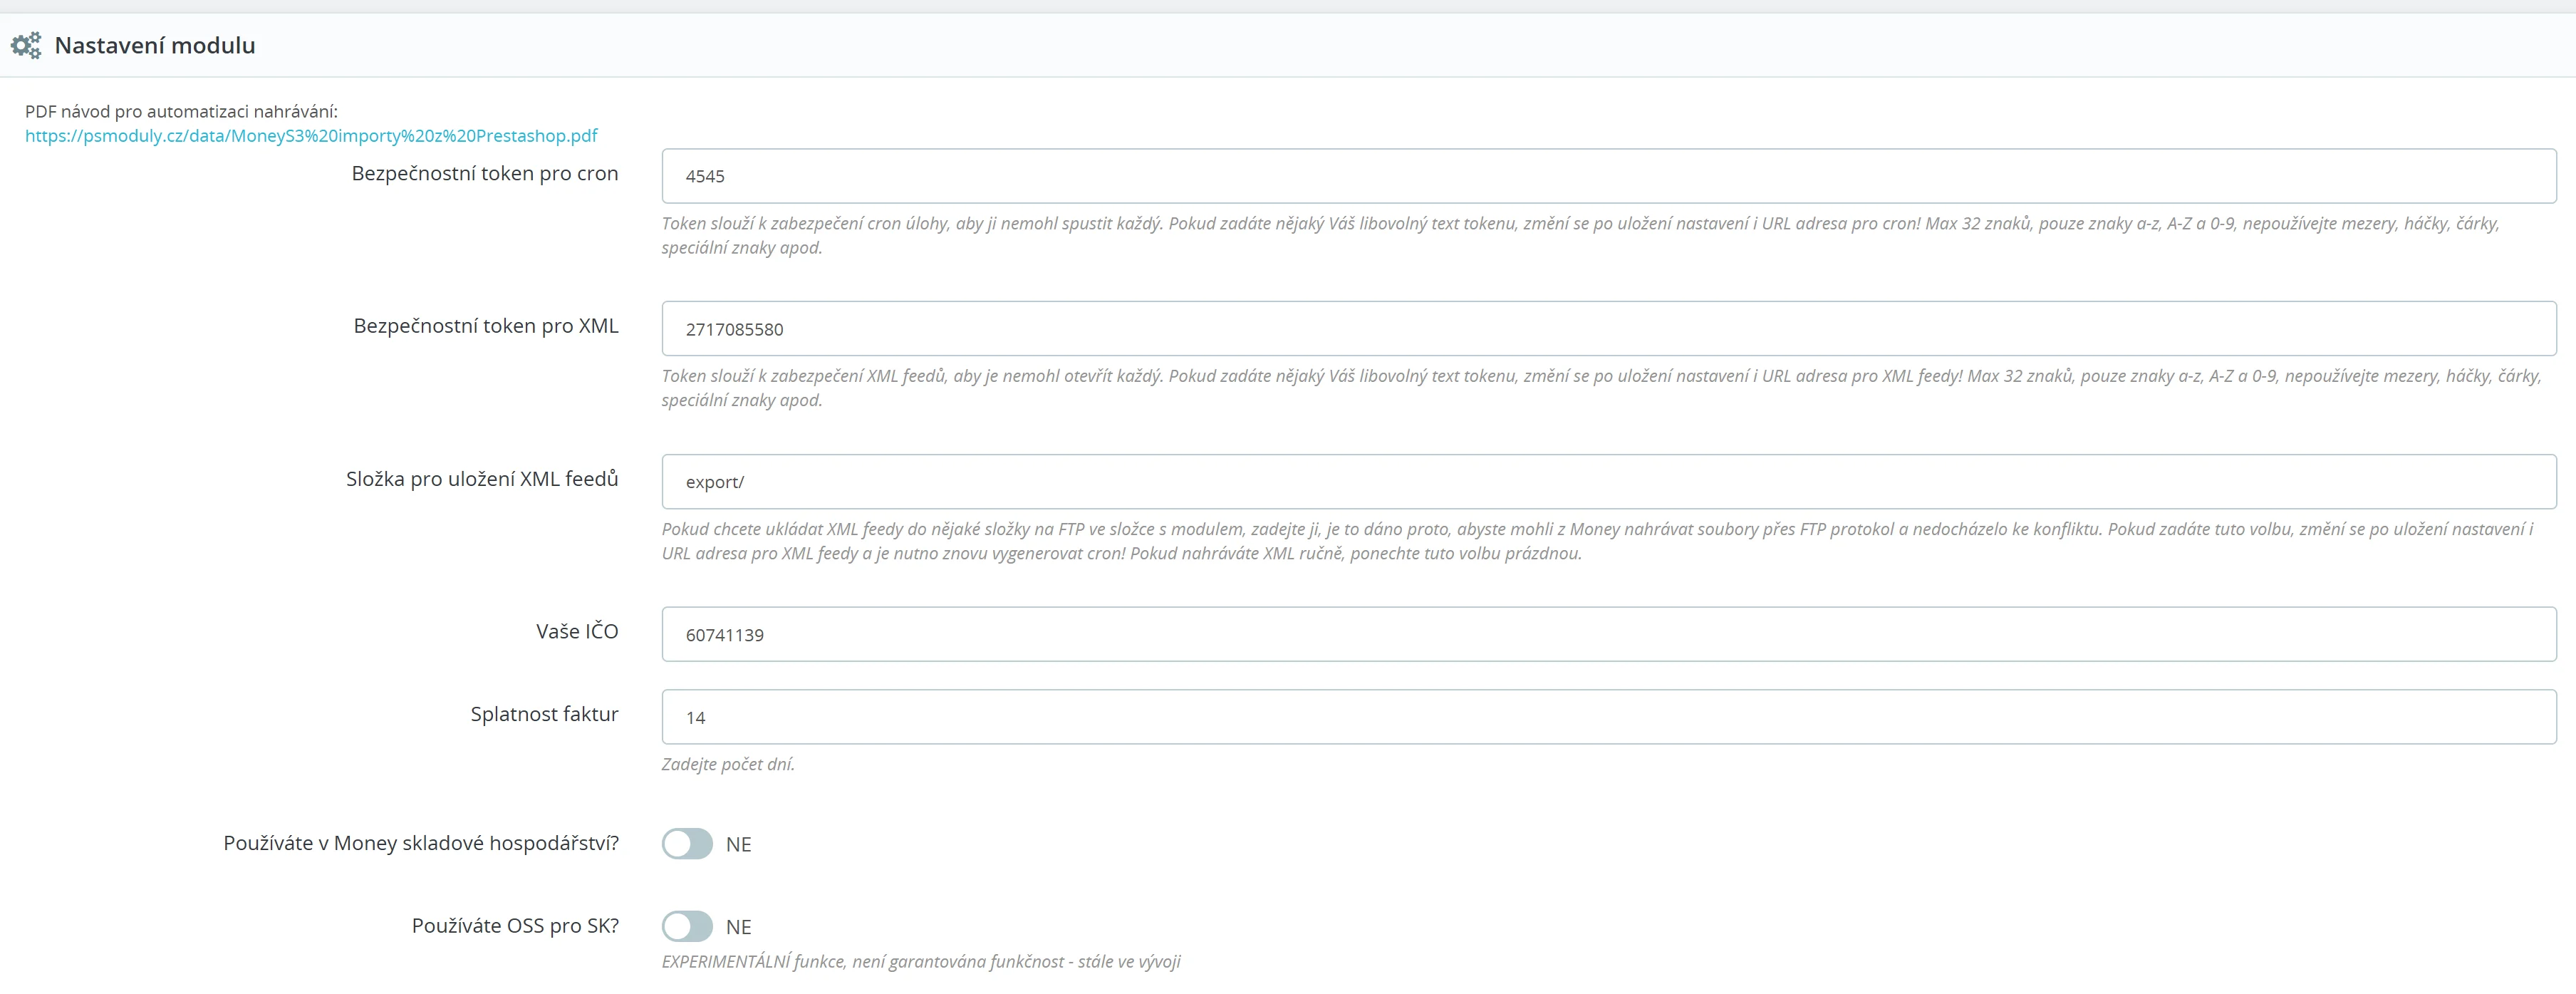Click the Nastavení modulu panel heading
The image size is (2576, 994).
[x=155, y=46]
